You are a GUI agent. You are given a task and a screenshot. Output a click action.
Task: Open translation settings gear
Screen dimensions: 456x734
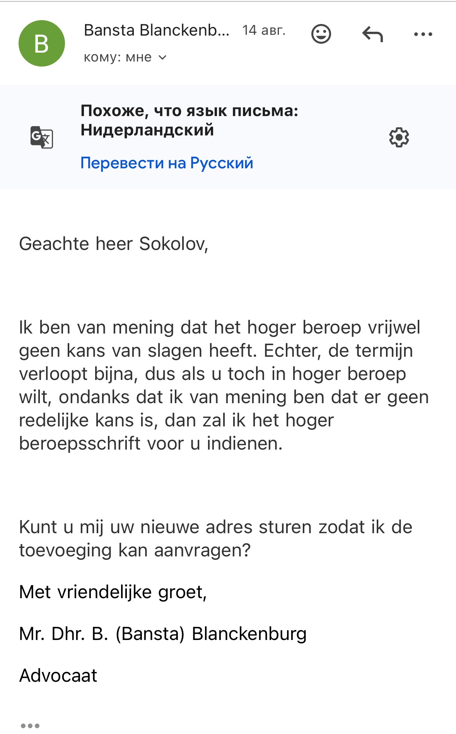(x=399, y=137)
